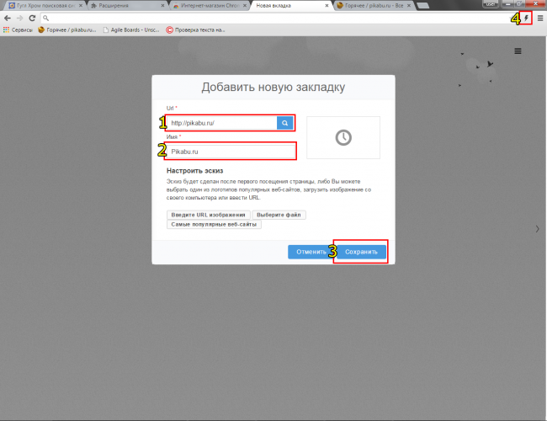Switch to the Интернет-магазин Chrome tab

point(210,6)
